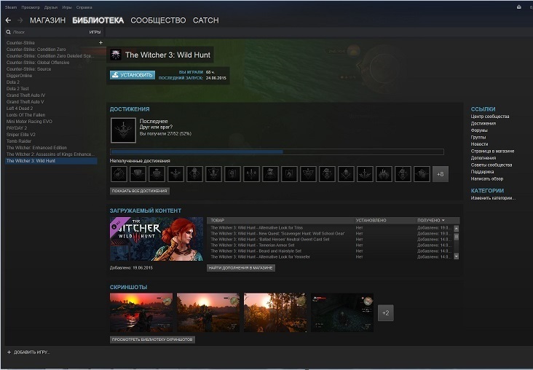This screenshot has width=533, height=370.
Task: Open the Поддержка link
Action: [x=482, y=172]
